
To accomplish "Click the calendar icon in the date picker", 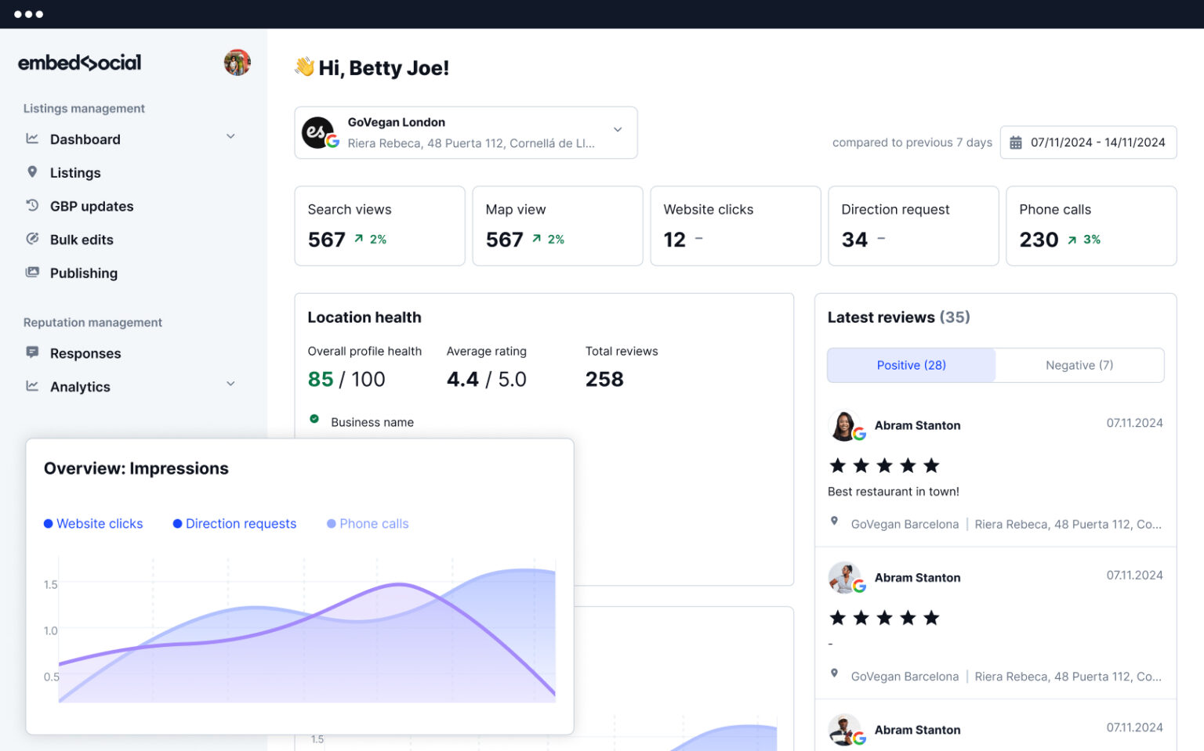I will tap(1017, 143).
